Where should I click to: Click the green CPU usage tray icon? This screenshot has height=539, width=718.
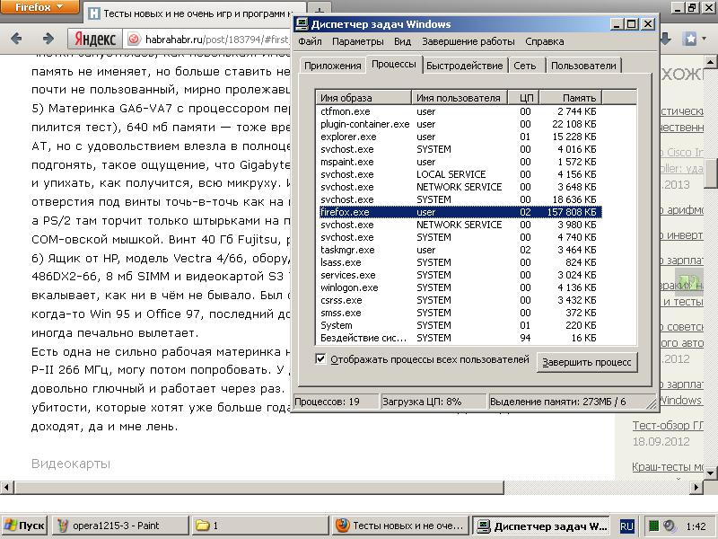654,526
